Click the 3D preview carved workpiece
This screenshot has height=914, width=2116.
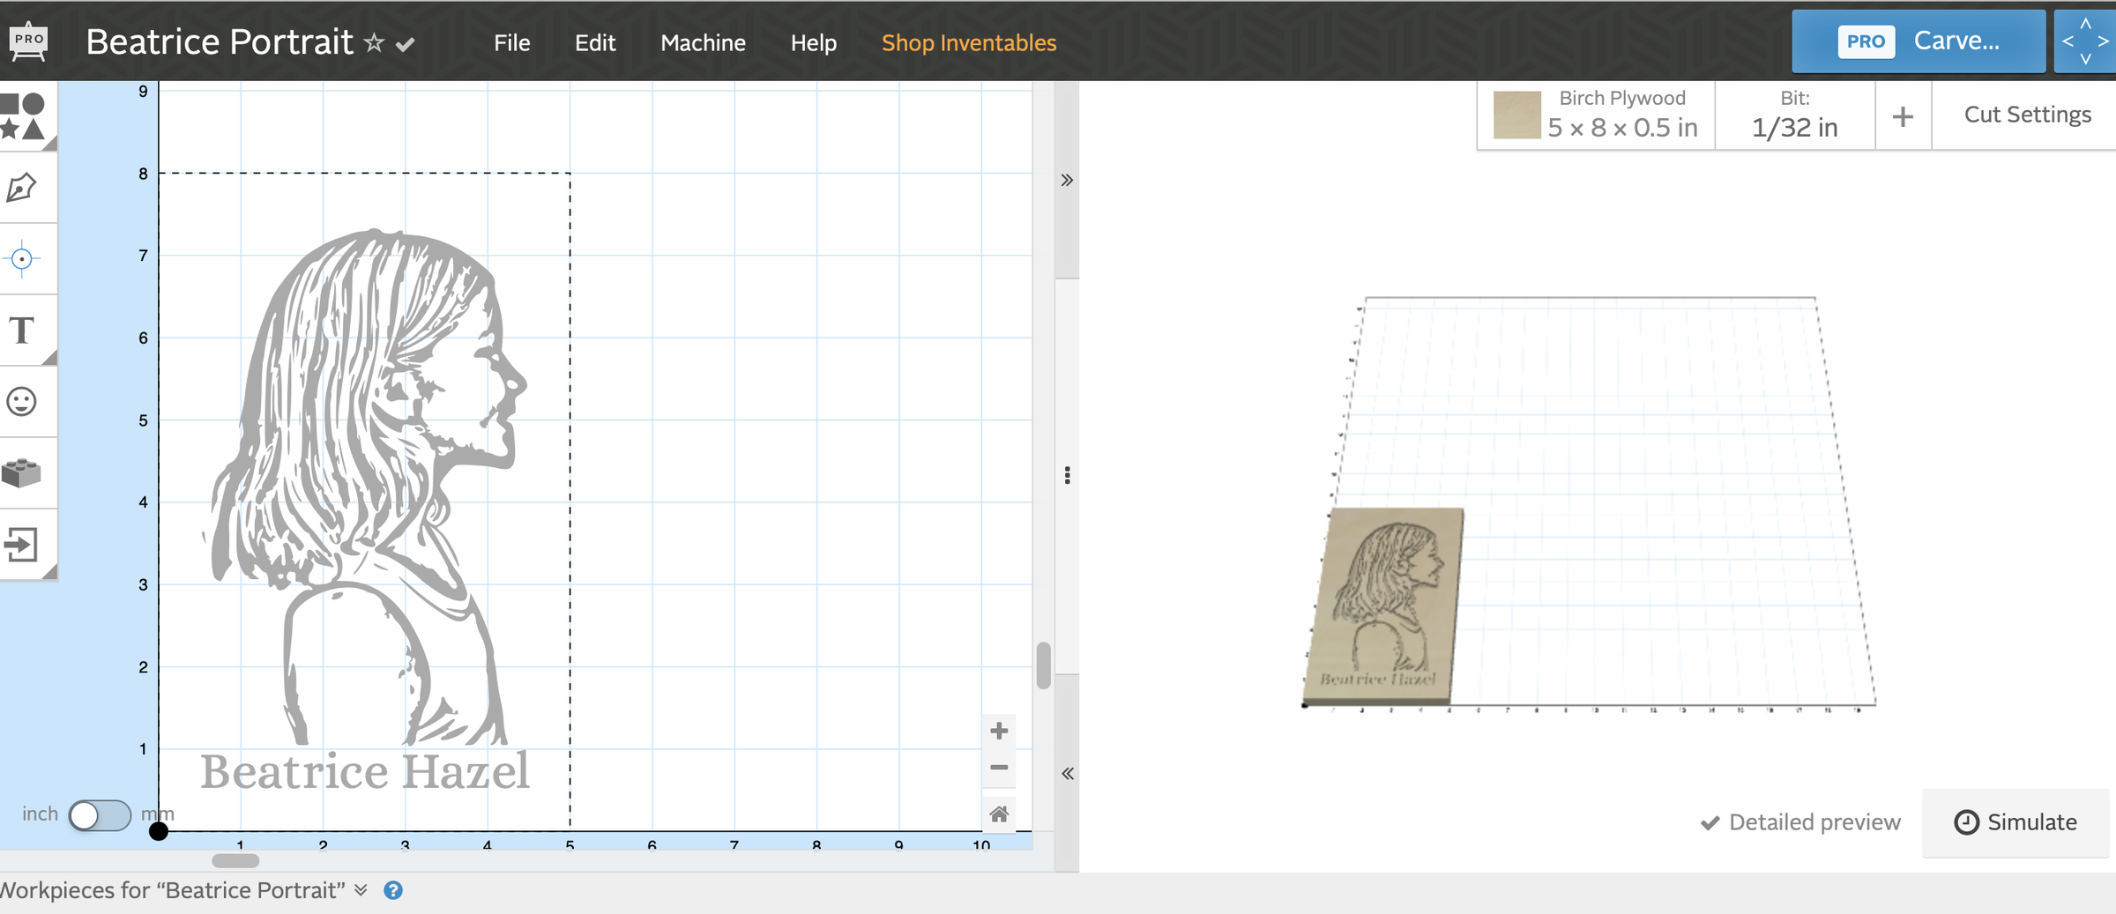1384,606
